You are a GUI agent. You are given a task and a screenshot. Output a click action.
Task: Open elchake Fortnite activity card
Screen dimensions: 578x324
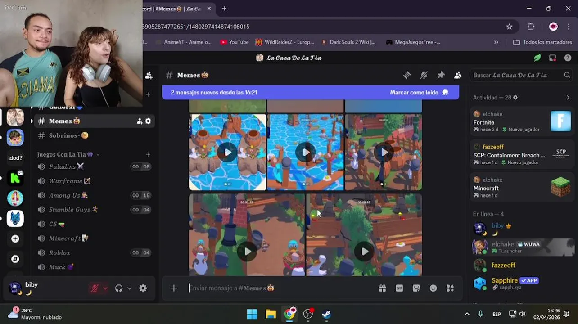(x=522, y=121)
